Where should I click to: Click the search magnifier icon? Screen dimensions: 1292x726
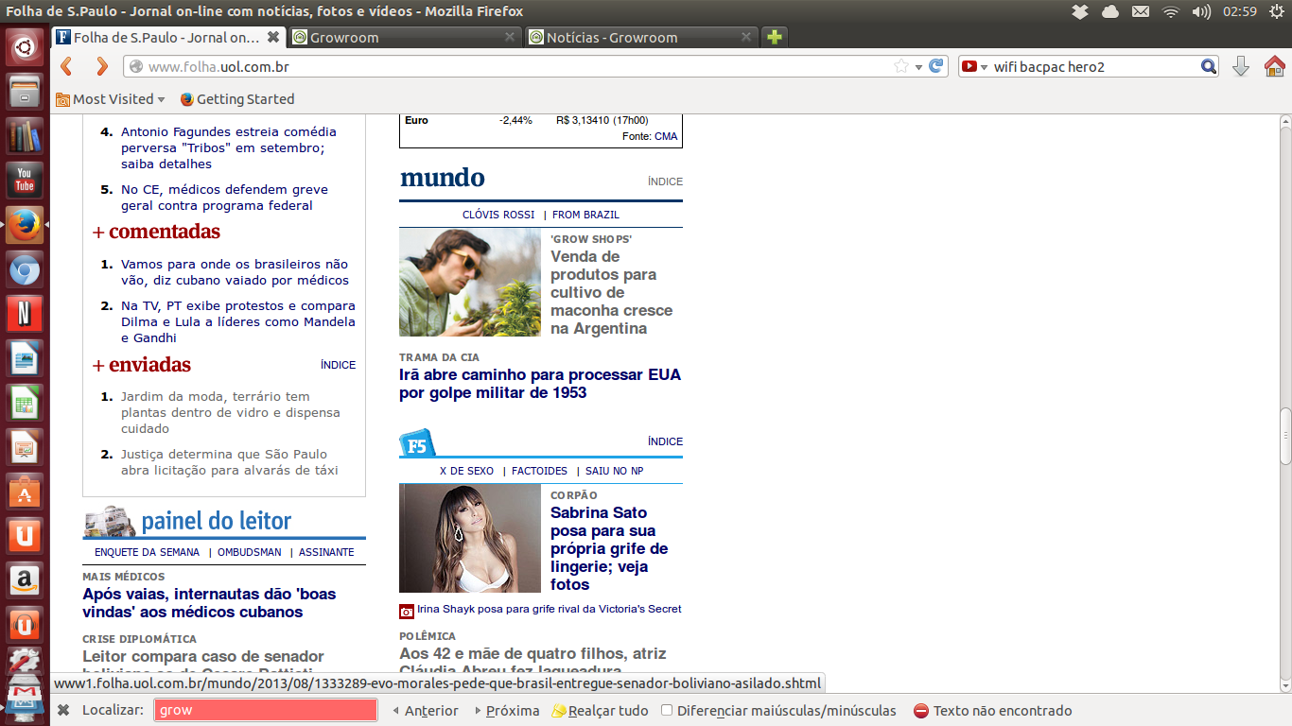[1209, 66]
